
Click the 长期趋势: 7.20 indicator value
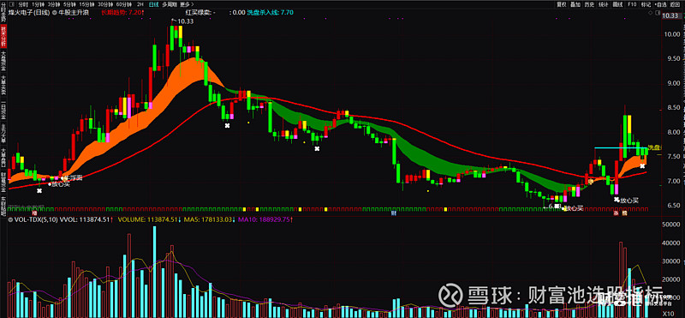(122, 13)
